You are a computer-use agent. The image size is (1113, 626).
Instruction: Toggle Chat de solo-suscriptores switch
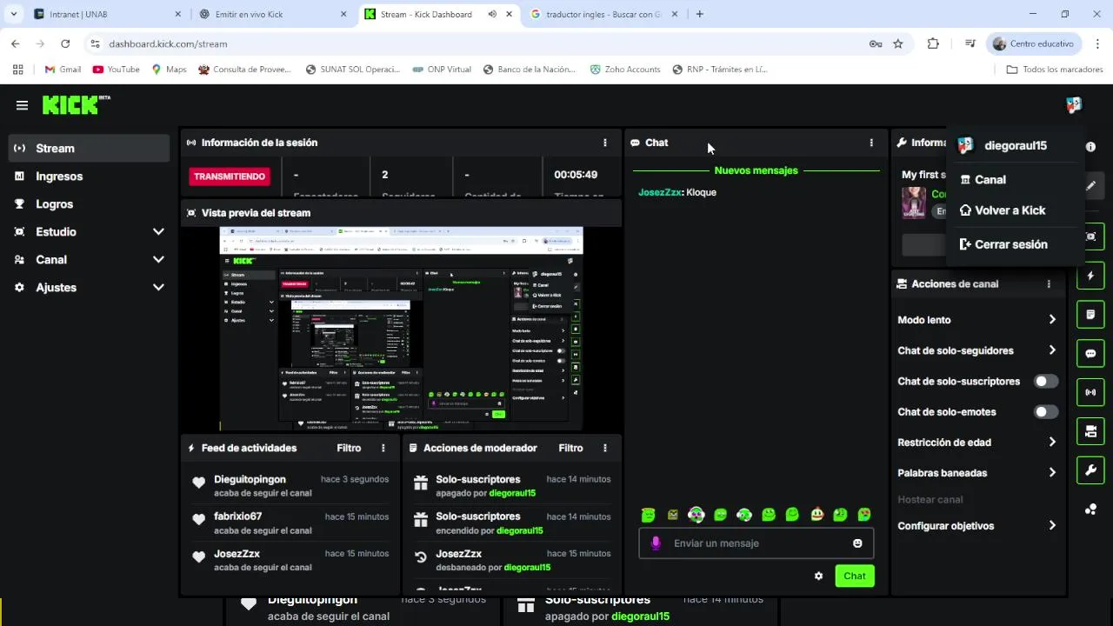coord(1046,382)
